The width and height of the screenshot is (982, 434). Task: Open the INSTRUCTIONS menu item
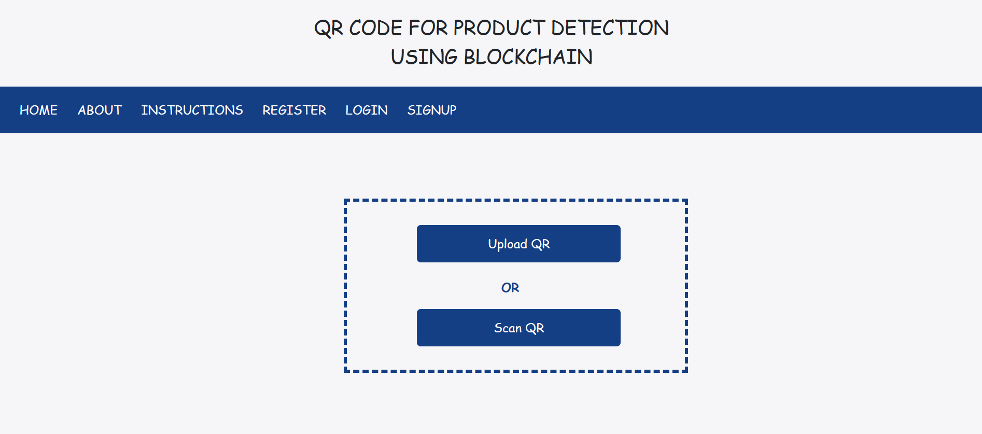click(x=192, y=110)
